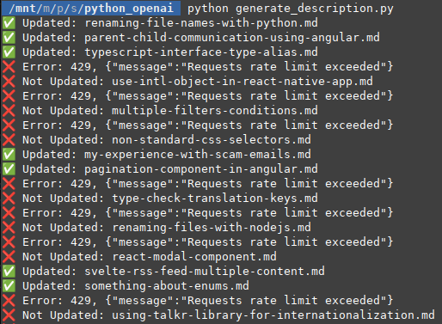Click red cross beside non-standard-css-selectors.md

(9, 140)
